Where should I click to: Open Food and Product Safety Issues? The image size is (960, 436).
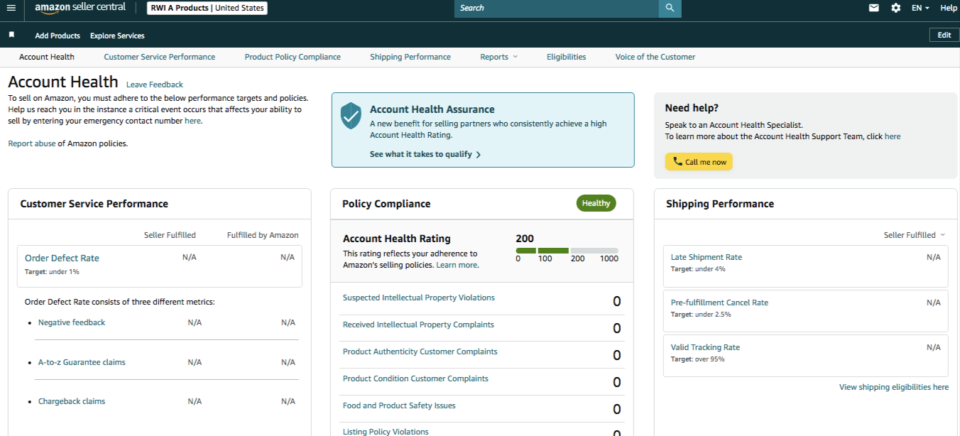click(x=399, y=405)
